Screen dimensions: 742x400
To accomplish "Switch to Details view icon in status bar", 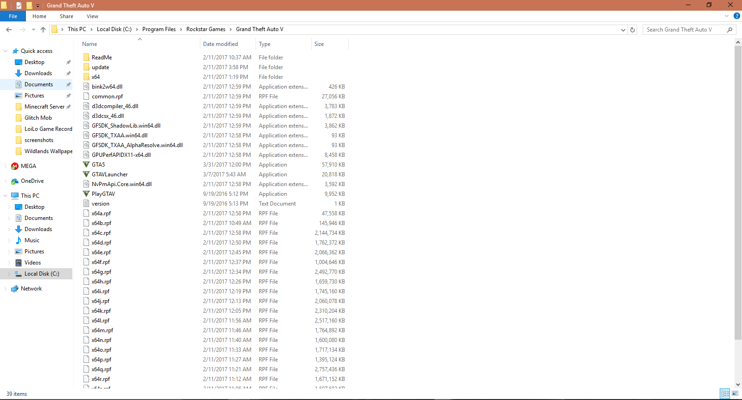I will tap(725, 394).
